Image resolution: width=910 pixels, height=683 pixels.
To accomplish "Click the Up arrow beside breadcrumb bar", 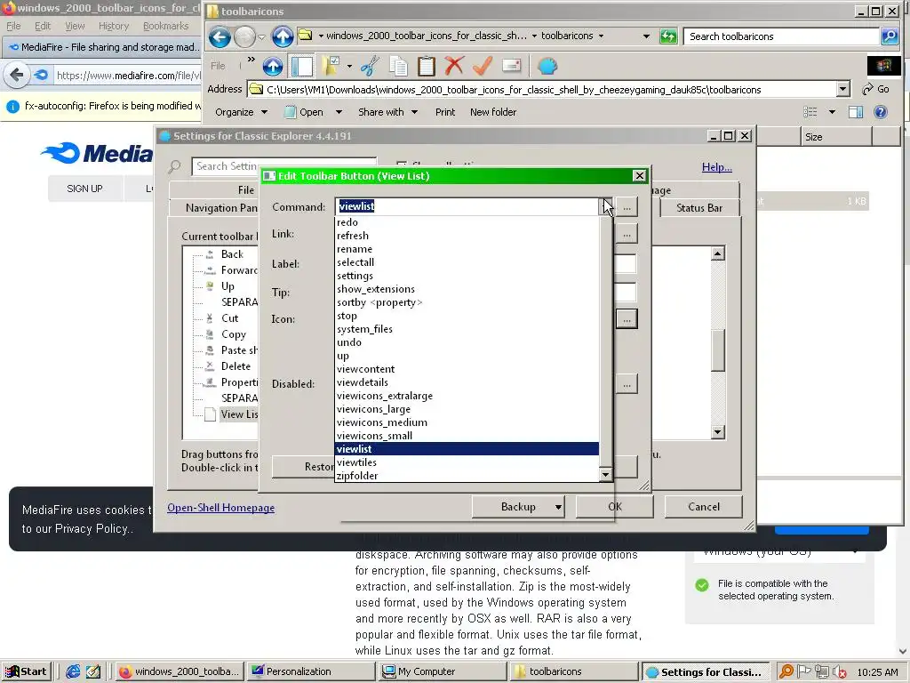I will (x=283, y=37).
